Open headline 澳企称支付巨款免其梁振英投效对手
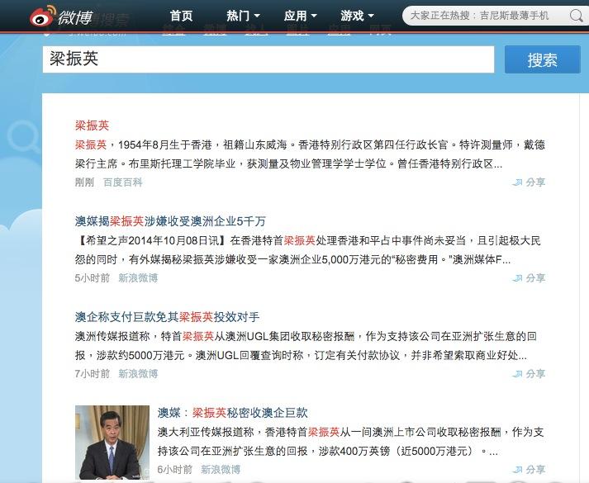 coord(167,317)
